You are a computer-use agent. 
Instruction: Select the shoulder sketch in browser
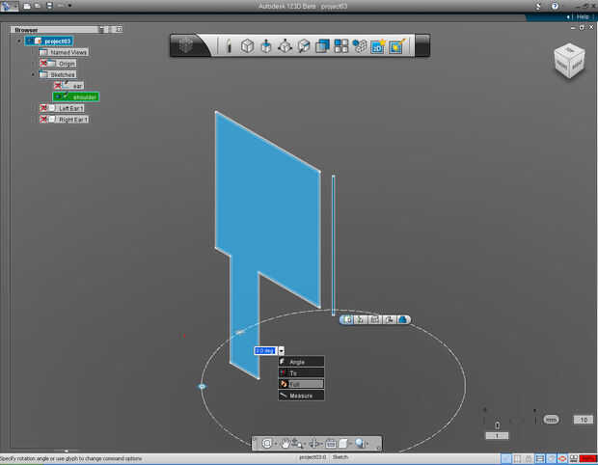tap(84, 96)
